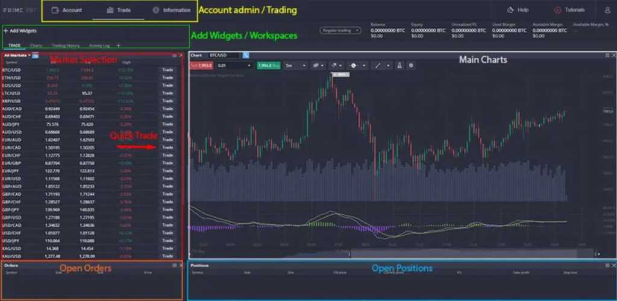Select the TRADE workspace tab

pyautogui.click(x=14, y=46)
